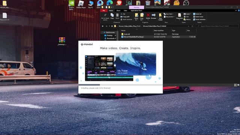Click Pin to Quick access in Explorer ribbon
Screen dimensions: 240x135
(105, 17)
